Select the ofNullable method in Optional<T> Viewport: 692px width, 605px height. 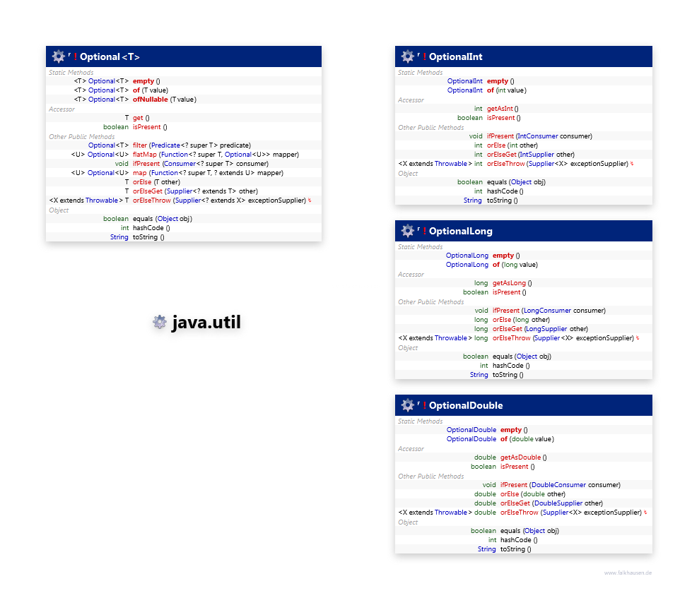(x=150, y=100)
